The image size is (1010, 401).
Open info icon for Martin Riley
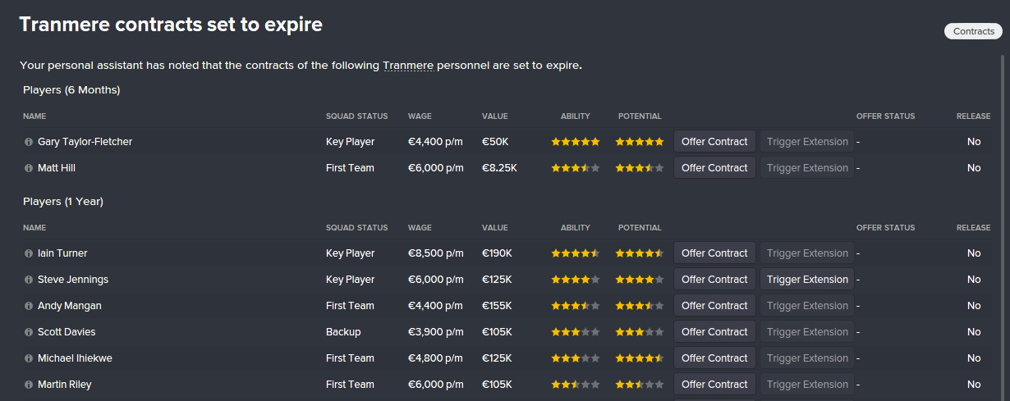tap(29, 385)
